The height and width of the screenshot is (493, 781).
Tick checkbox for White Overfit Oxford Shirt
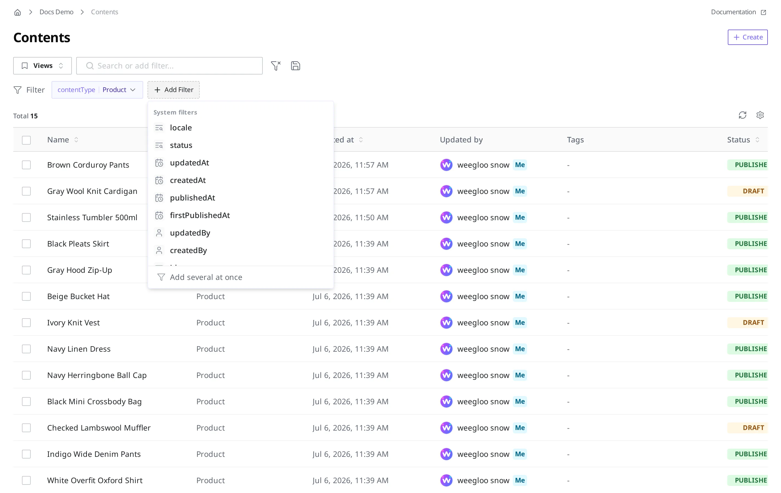click(x=26, y=480)
